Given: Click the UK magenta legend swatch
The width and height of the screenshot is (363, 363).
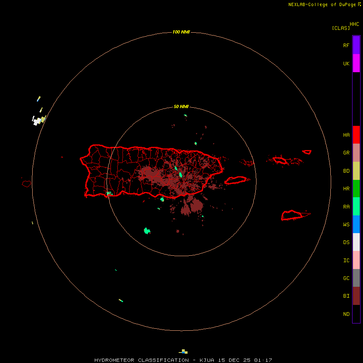Looking at the screenshot, I should (356, 63).
